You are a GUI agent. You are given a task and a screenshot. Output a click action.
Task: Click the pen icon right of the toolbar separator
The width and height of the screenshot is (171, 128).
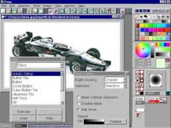[x=123, y=11]
